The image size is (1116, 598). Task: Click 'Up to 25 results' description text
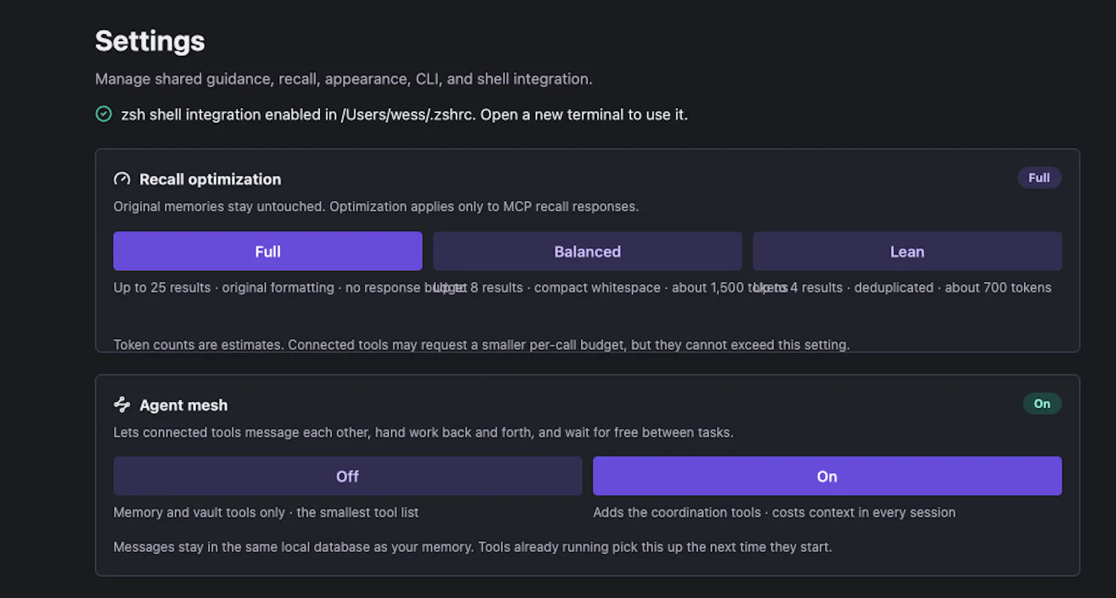pyautogui.click(x=289, y=287)
